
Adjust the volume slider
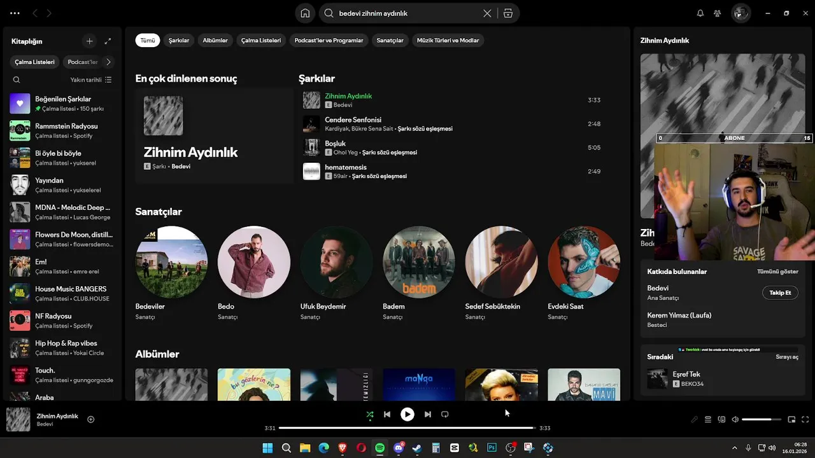tap(761, 419)
